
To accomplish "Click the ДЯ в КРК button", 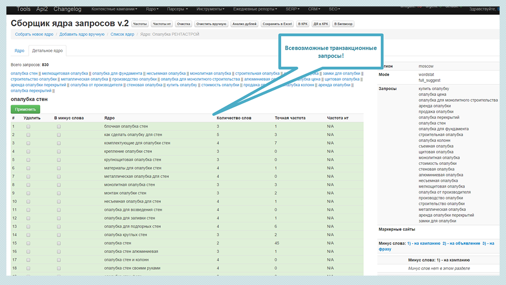I will pyautogui.click(x=321, y=24).
